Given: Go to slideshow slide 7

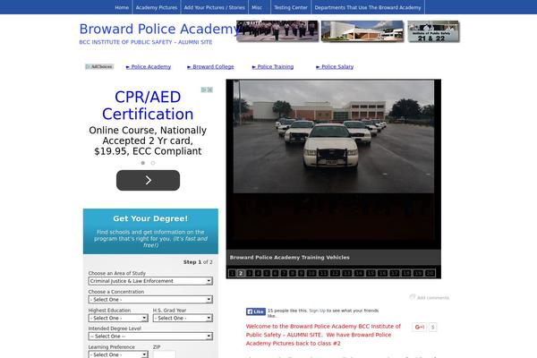Looking at the screenshot, I should pos(285,273).
